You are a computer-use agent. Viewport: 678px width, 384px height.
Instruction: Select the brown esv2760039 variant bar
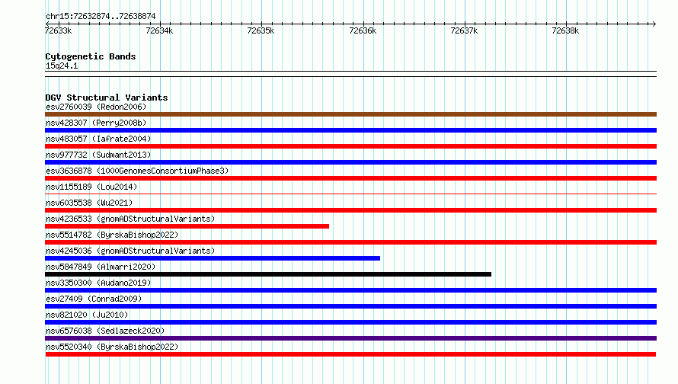point(350,114)
